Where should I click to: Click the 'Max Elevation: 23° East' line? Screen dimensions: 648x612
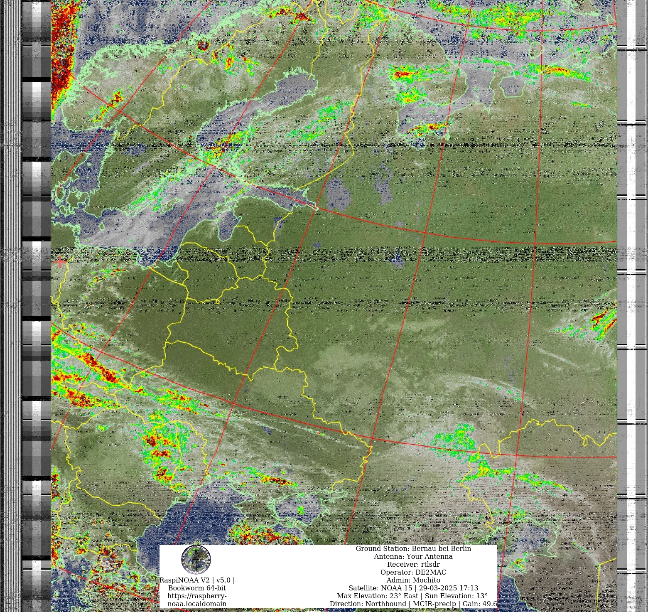412,596
